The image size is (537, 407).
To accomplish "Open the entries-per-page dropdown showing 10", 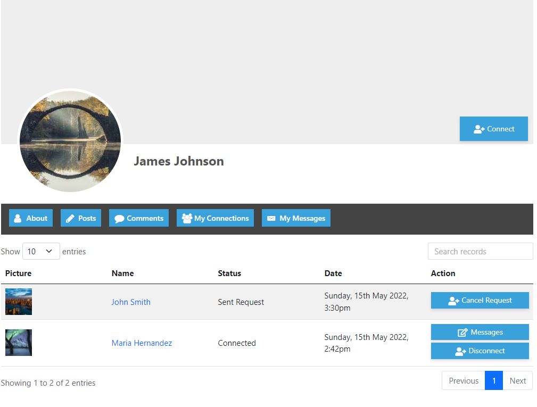I will pyautogui.click(x=41, y=251).
